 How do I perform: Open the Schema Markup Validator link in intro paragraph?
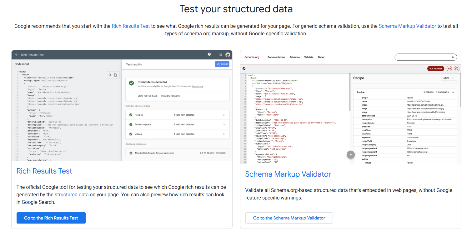407,26
